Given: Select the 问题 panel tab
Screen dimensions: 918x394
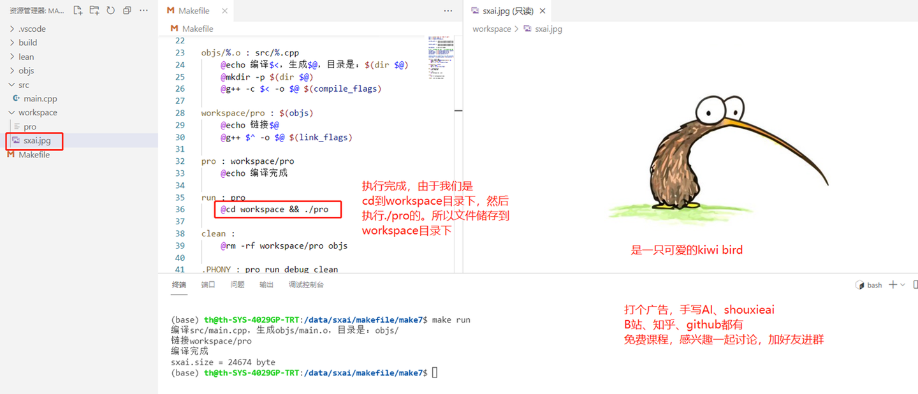Looking at the screenshot, I should tap(237, 284).
